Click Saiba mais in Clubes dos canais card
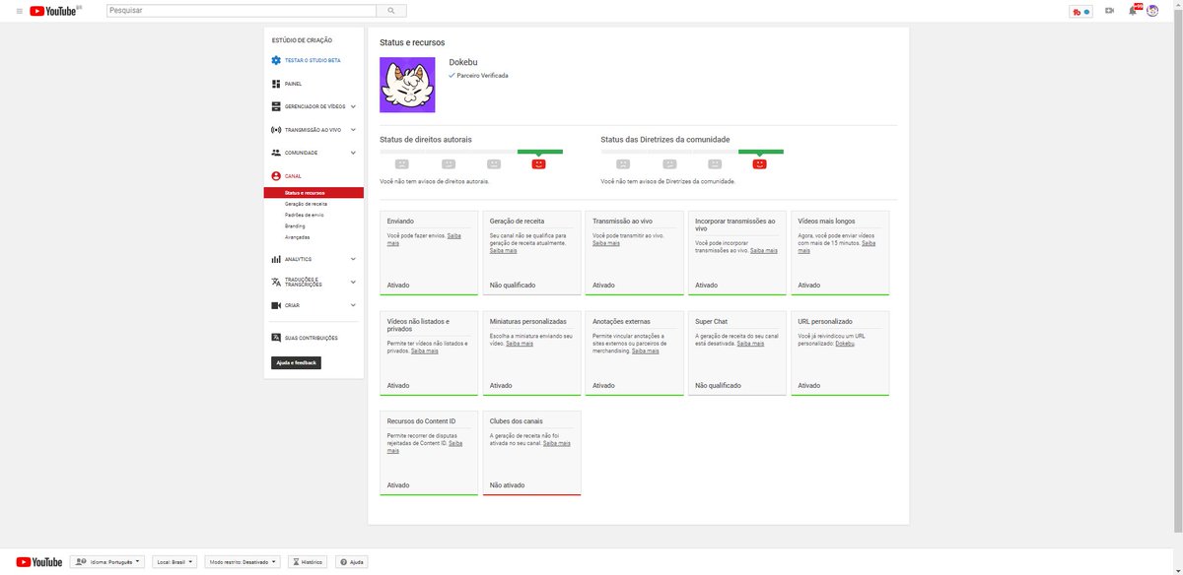 [x=557, y=443]
